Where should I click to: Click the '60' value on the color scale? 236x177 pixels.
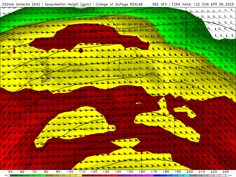click(x=22, y=172)
